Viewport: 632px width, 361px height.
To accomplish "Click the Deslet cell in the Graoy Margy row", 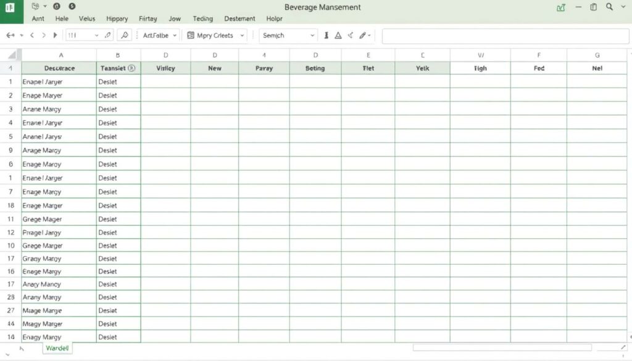I will pyautogui.click(x=118, y=259).
